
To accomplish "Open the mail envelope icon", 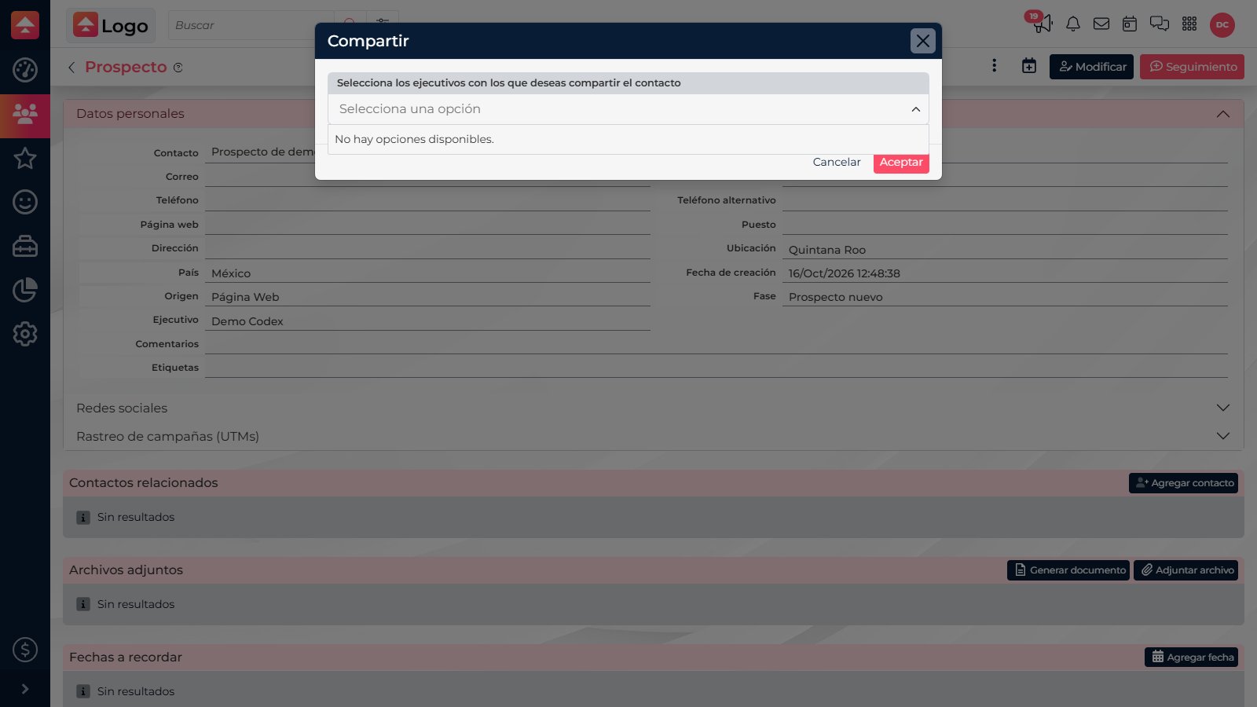I will point(1101,24).
